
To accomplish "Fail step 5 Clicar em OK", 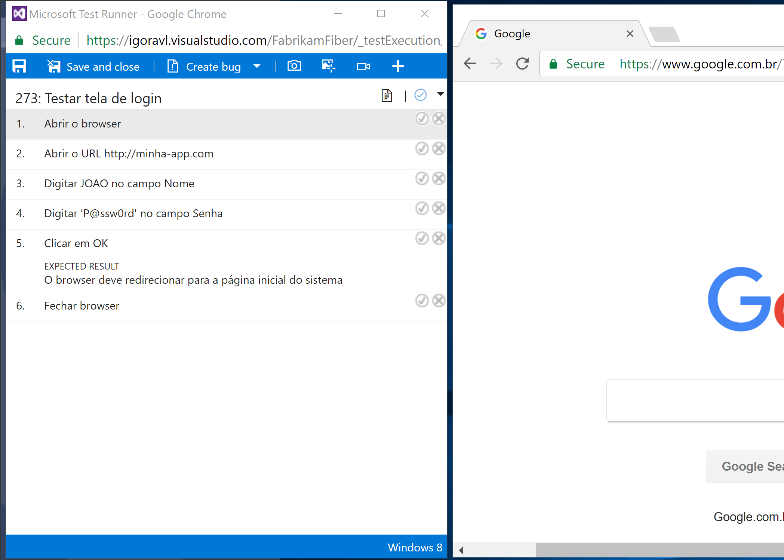I will [439, 238].
